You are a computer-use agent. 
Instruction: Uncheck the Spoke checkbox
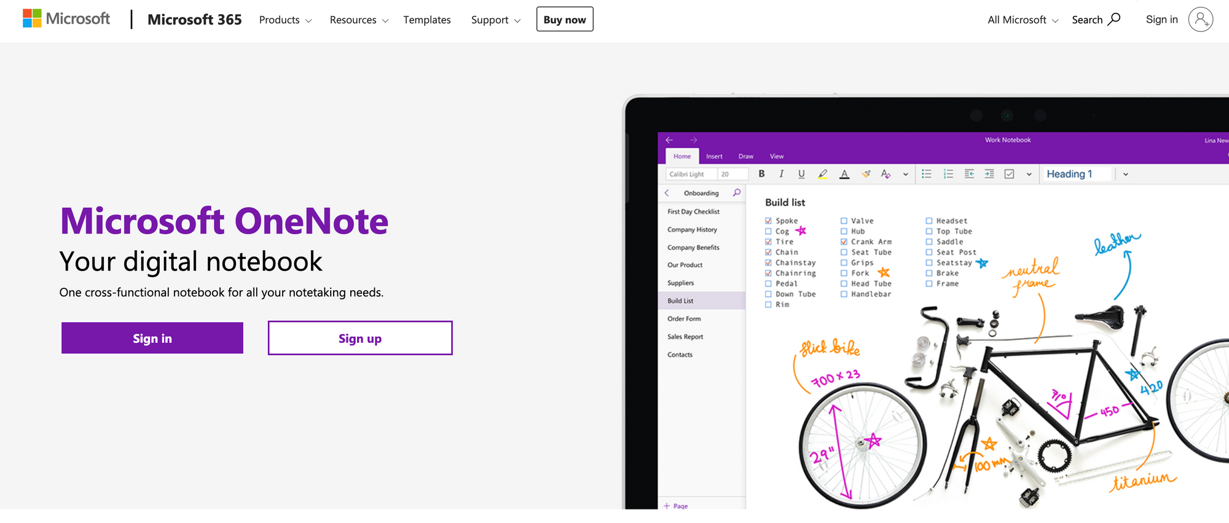click(x=768, y=221)
